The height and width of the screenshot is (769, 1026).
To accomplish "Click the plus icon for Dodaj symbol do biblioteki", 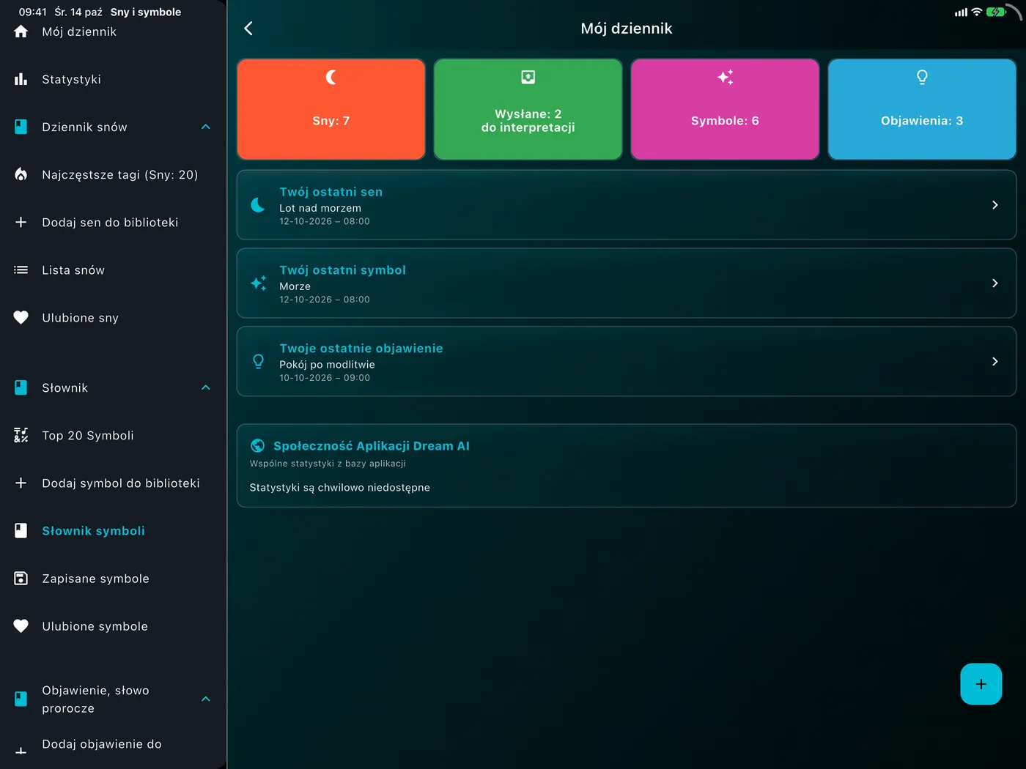I will point(21,483).
